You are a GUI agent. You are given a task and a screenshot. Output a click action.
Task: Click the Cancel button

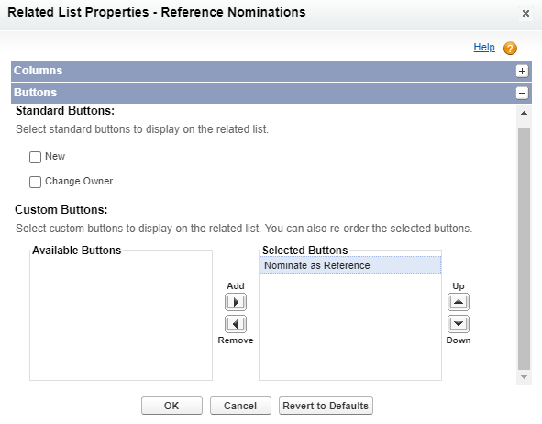click(x=240, y=406)
